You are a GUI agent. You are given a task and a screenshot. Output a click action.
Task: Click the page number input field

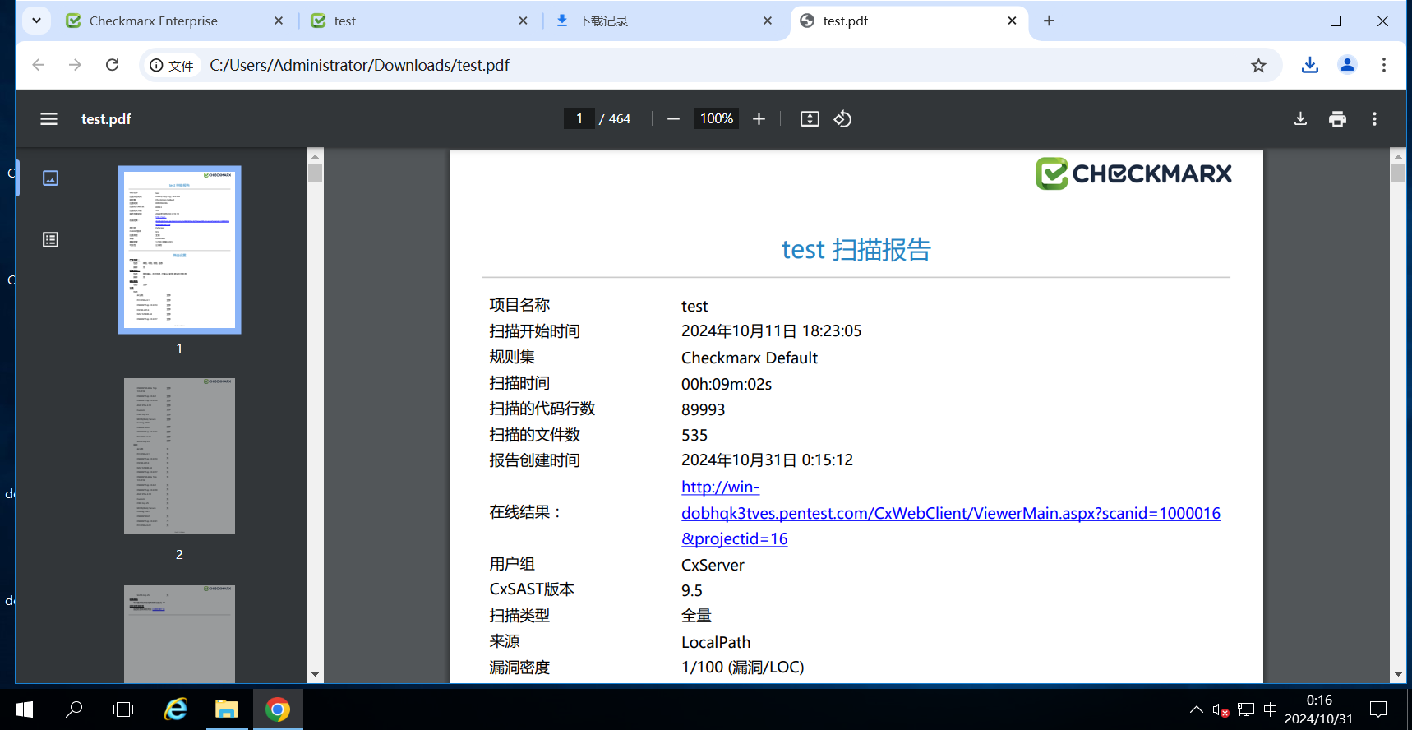pos(579,118)
